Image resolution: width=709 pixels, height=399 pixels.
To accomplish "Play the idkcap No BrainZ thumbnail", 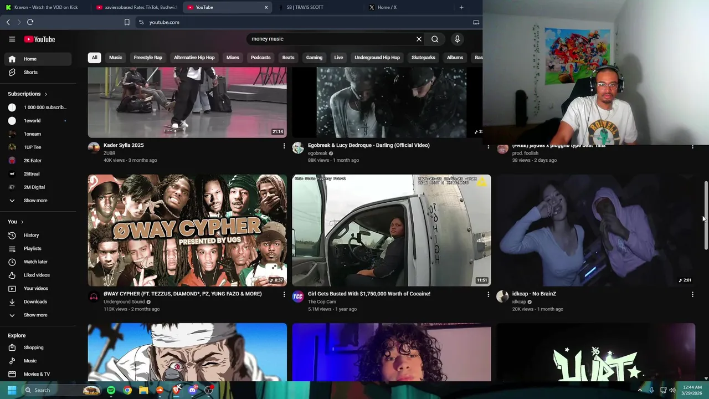I will click(x=595, y=231).
